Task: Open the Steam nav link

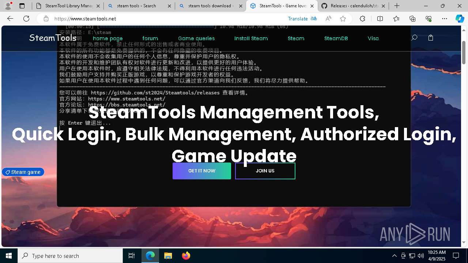Action: tap(296, 38)
